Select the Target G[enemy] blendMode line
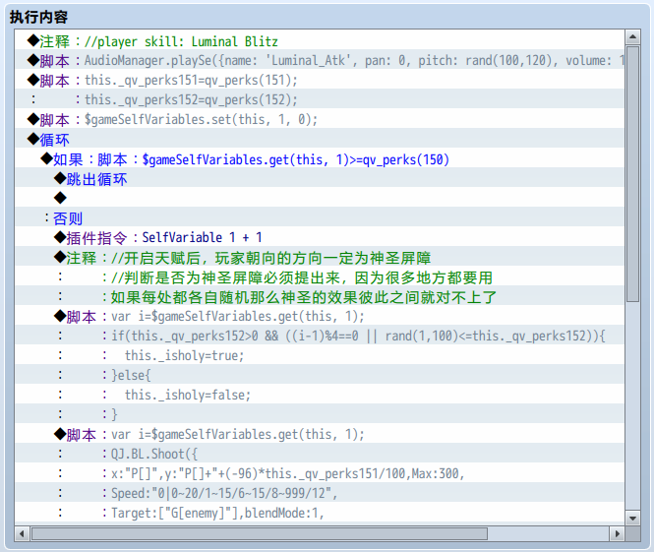Image resolution: width=654 pixels, height=552 pixels. (320, 513)
